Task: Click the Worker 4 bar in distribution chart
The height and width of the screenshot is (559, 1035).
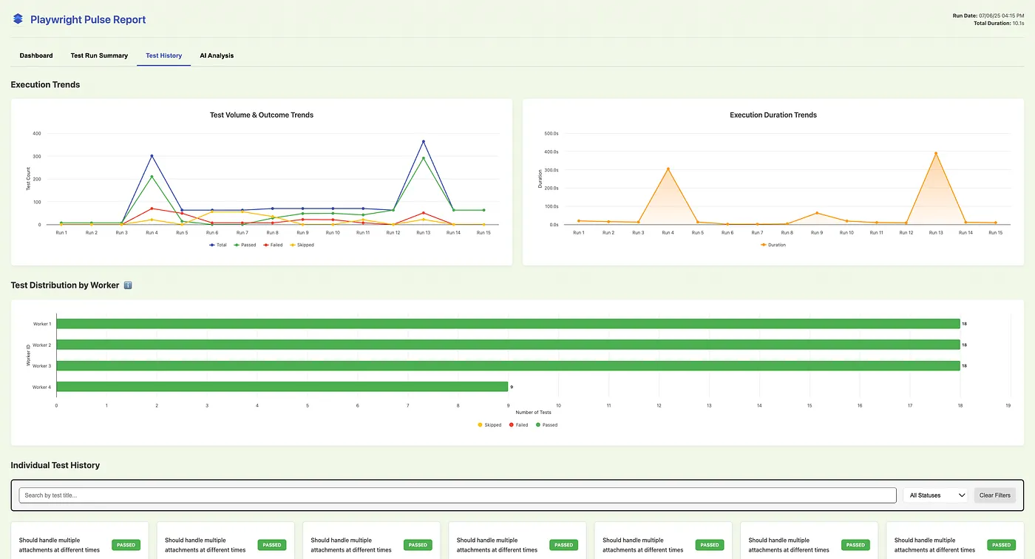Action: [x=282, y=387]
